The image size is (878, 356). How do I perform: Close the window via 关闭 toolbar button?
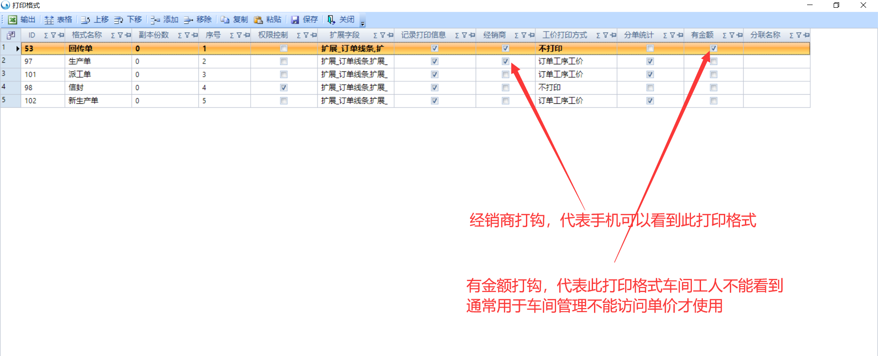pyautogui.click(x=331, y=20)
